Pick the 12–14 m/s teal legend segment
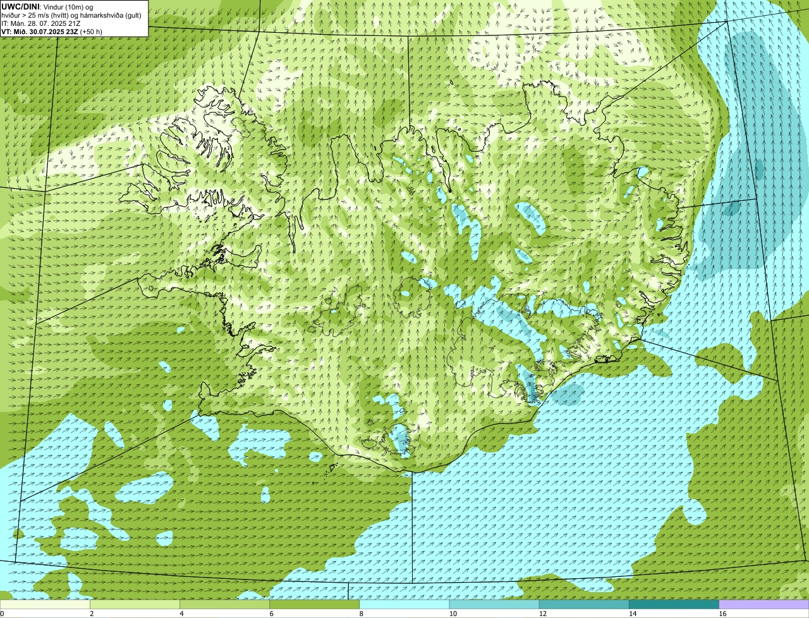Screen dimensions: 809x618 pyautogui.click(x=584, y=605)
